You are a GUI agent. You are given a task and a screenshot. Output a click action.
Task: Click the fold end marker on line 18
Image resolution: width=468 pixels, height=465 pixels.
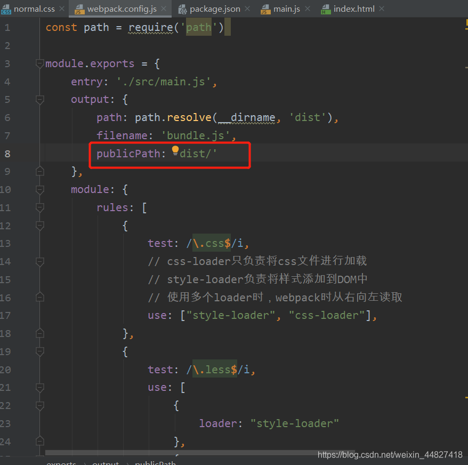[x=39, y=333]
